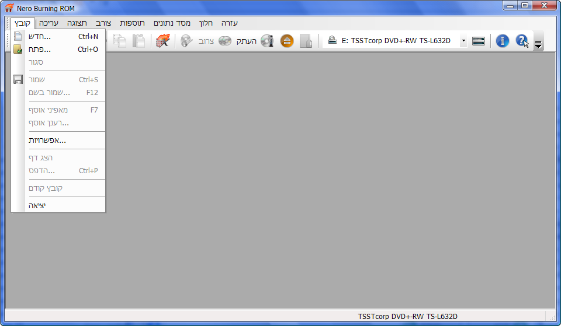Open the recorder drive dropdown arrow
Screen dimensions: 561x326
pos(463,41)
